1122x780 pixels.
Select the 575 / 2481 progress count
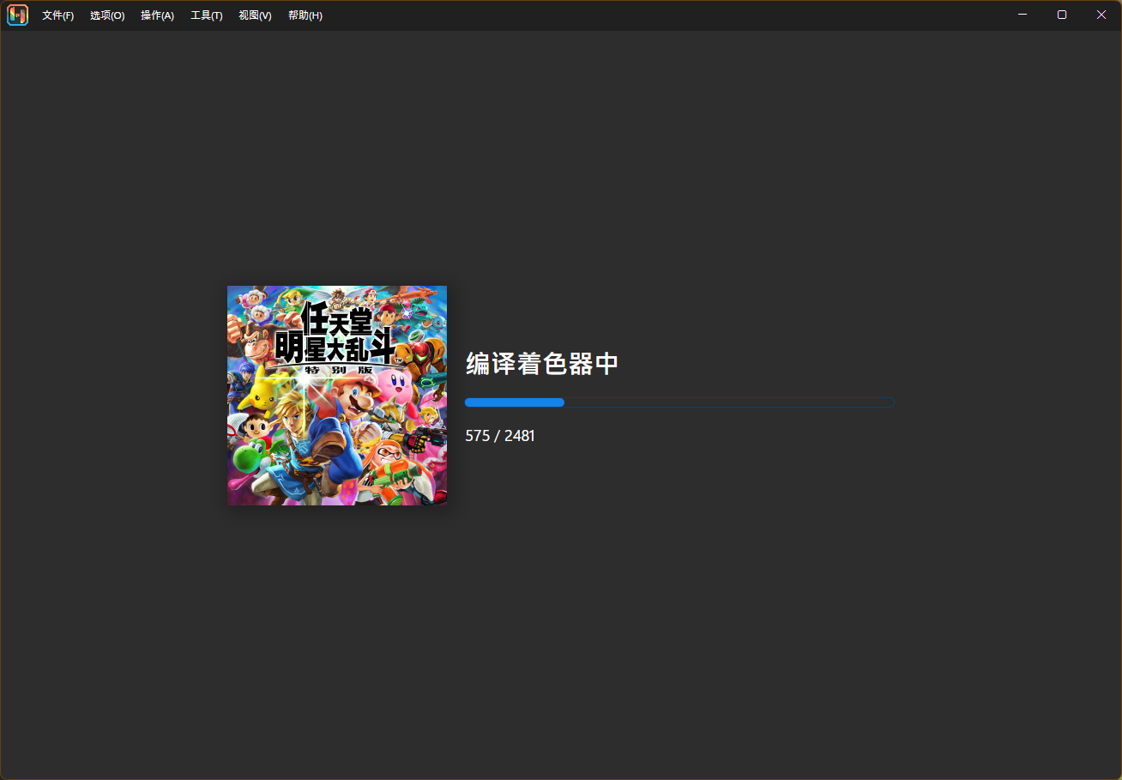(500, 436)
